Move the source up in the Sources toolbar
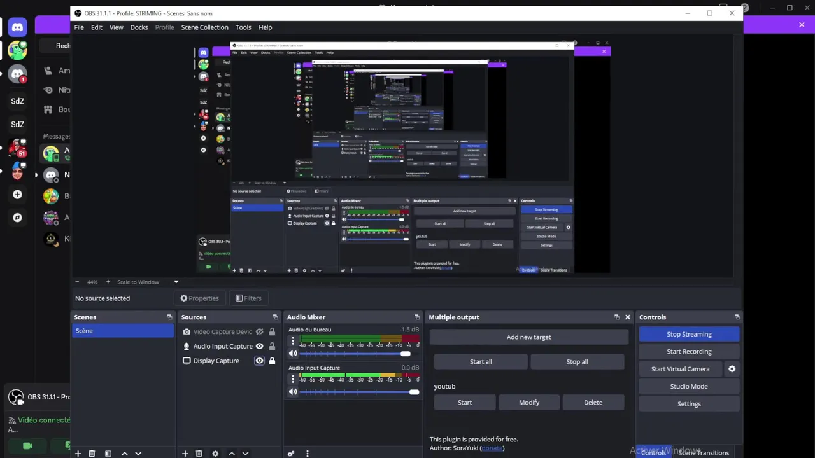Viewport: 815px width, 458px height. tap(231, 454)
